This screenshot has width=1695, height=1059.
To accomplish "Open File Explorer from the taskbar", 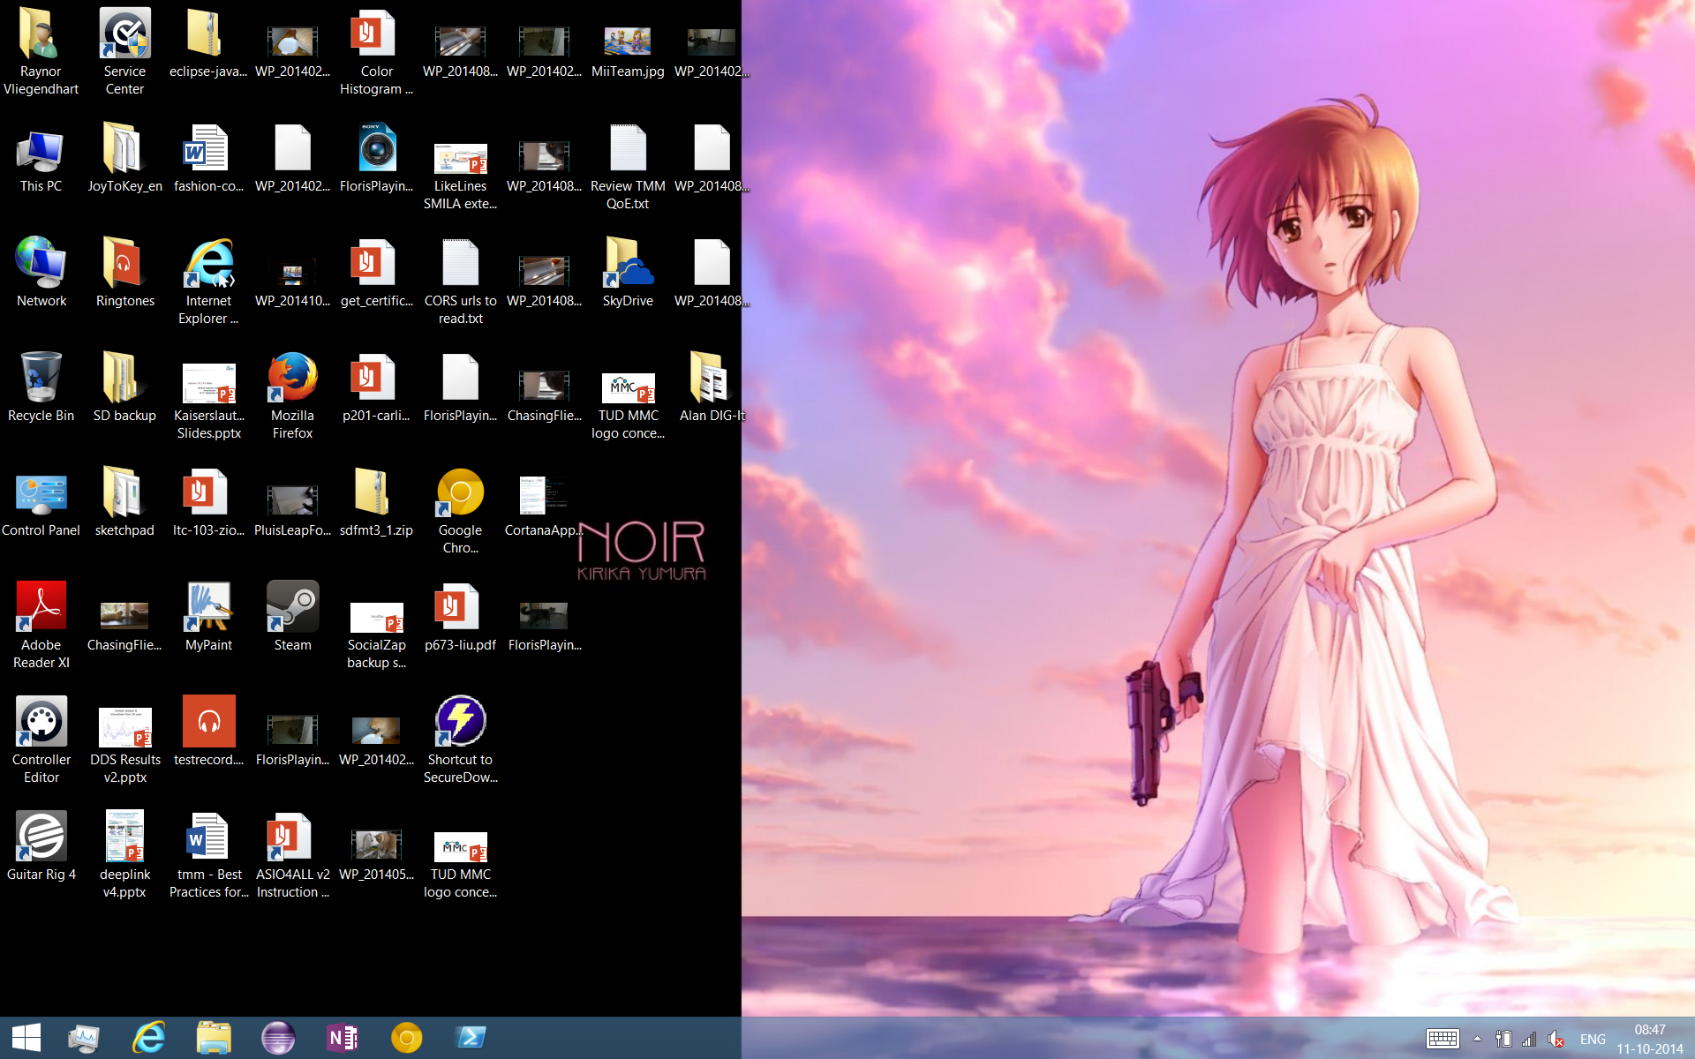I will point(213,1038).
